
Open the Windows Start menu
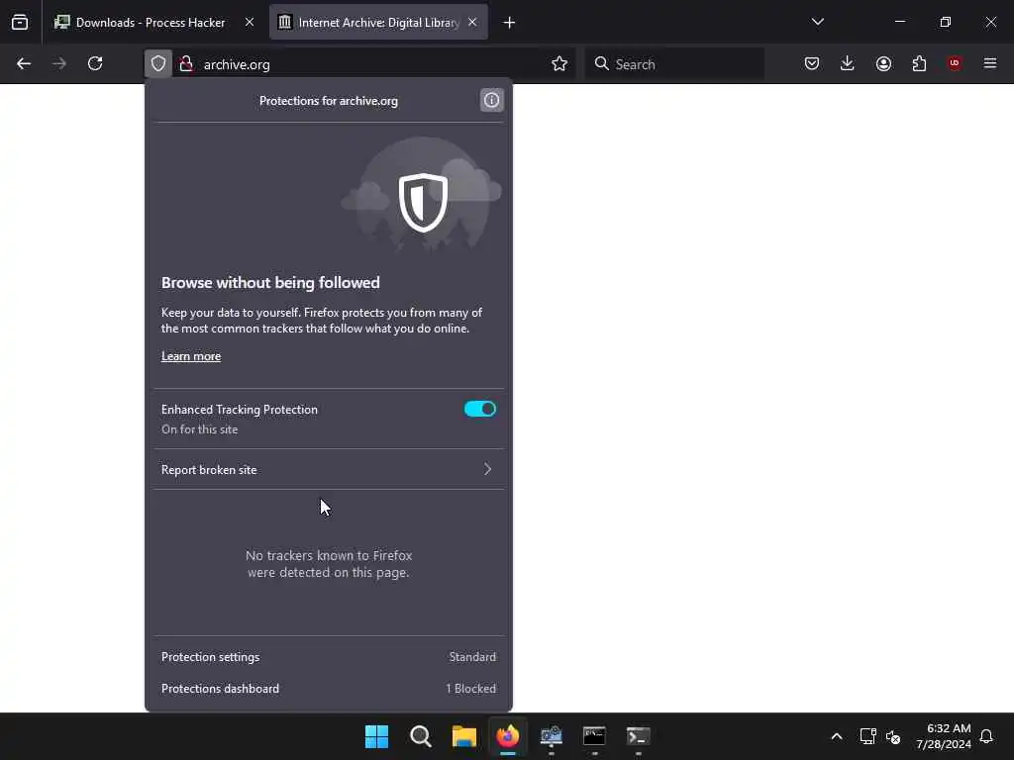click(x=377, y=736)
